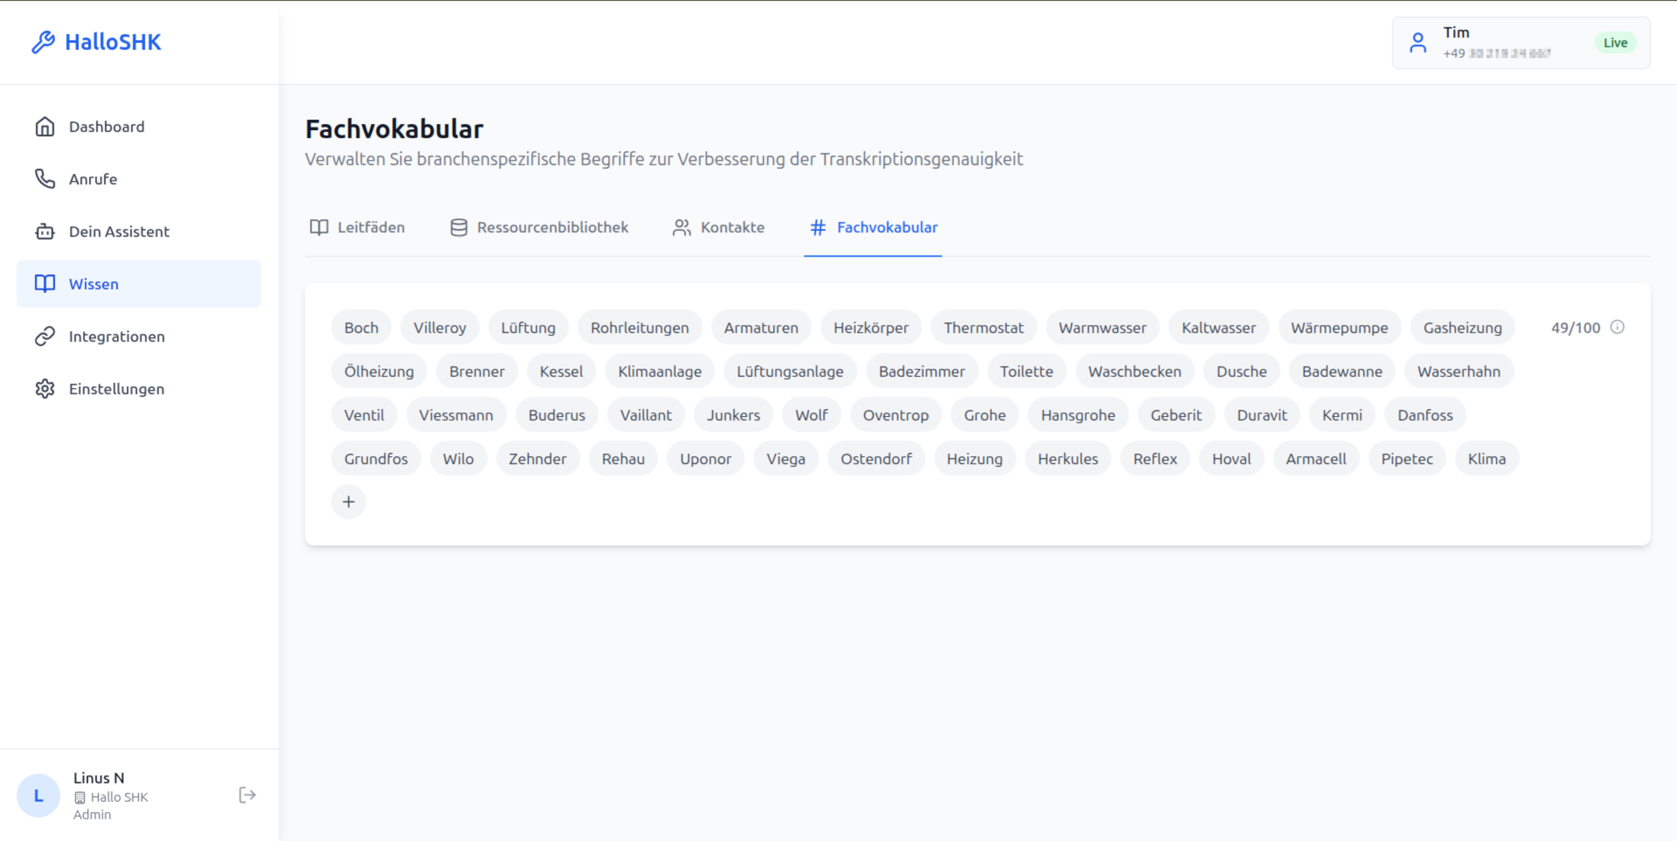The width and height of the screenshot is (1677, 841).
Task: Select the Armacell chip
Action: [1316, 459]
